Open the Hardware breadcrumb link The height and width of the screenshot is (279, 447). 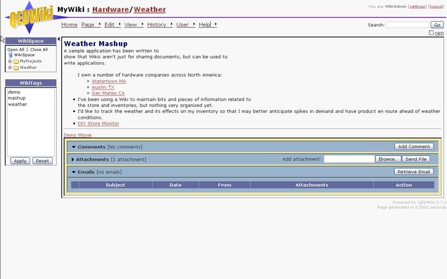click(x=110, y=10)
